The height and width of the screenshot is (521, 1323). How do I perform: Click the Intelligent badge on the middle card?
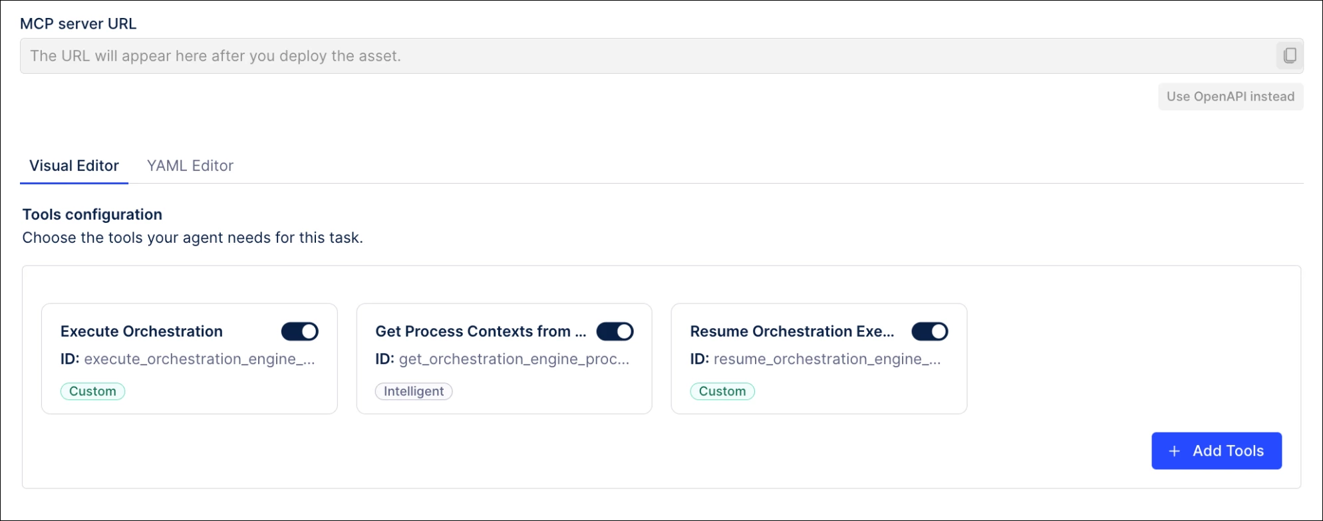click(413, 391)
